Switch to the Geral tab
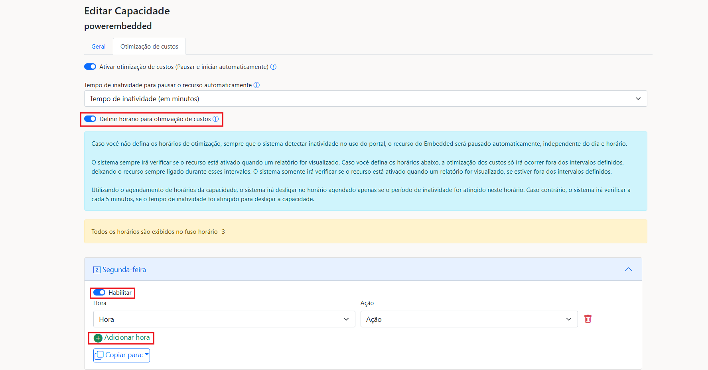The width and height of the screenshot is (708, 370). point(99,47)
